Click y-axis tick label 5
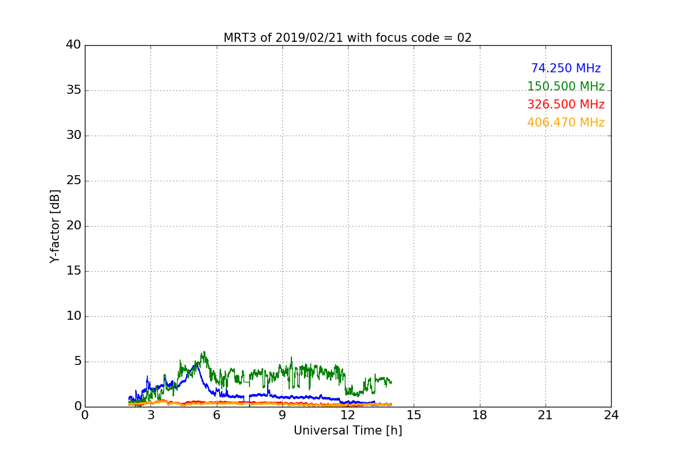This screenshot has height=452, width=679. click(78, 362)
